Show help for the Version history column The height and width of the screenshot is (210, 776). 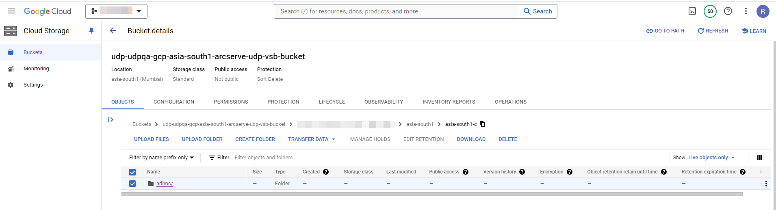coord(522,172)
